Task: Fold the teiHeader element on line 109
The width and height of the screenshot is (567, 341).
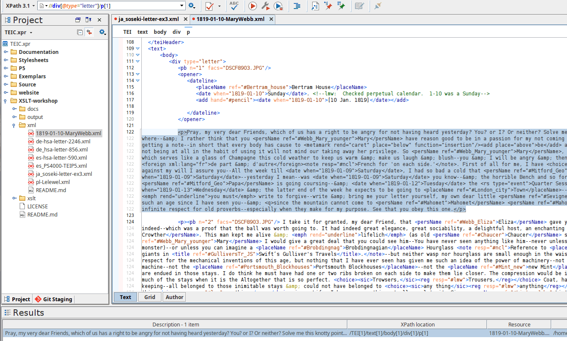Action: point(138,49)
